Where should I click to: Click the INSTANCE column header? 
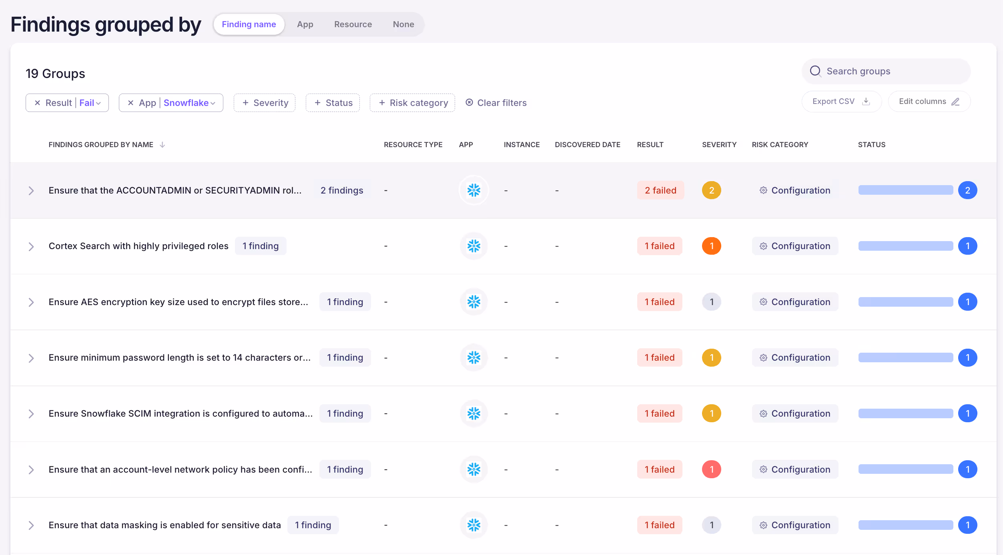(x=522, y=145)
